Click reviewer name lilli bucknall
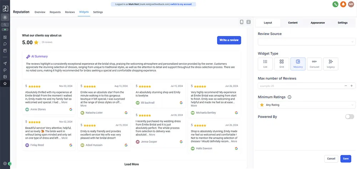Image resolution: width=357 pixels, height=169 pixels. [147, 103]
